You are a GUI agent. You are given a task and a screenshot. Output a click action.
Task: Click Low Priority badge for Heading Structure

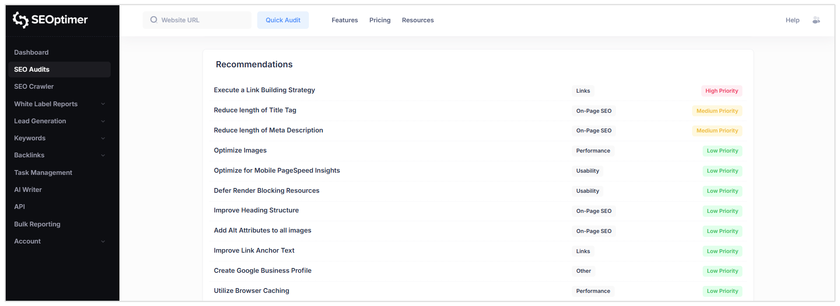coord(722,211)
